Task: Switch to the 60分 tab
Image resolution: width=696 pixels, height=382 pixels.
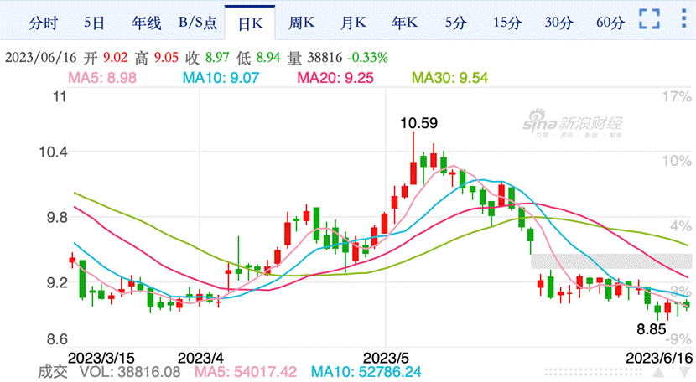Action: (x=610, y=23)
